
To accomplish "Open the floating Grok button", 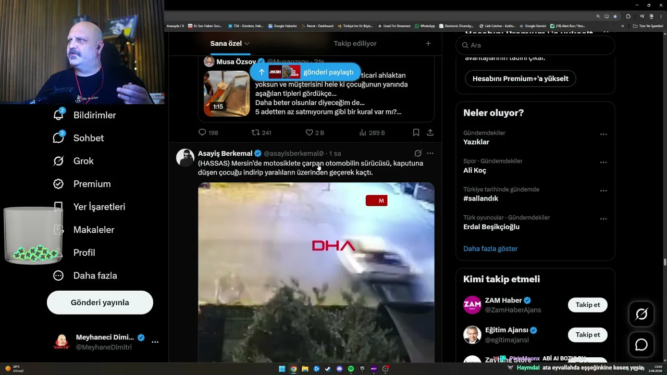I will (x=641, y=314).
